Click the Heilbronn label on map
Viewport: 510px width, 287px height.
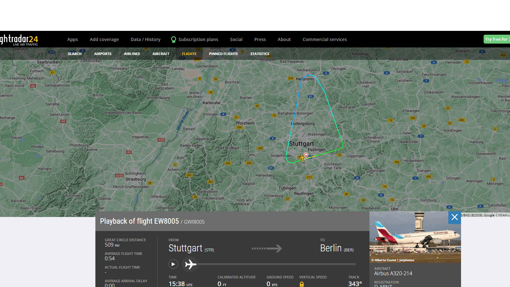(x=305, y=79)
